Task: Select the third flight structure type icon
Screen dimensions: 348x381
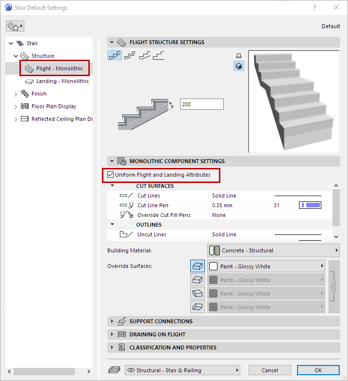Action: [x=145, y=55]
